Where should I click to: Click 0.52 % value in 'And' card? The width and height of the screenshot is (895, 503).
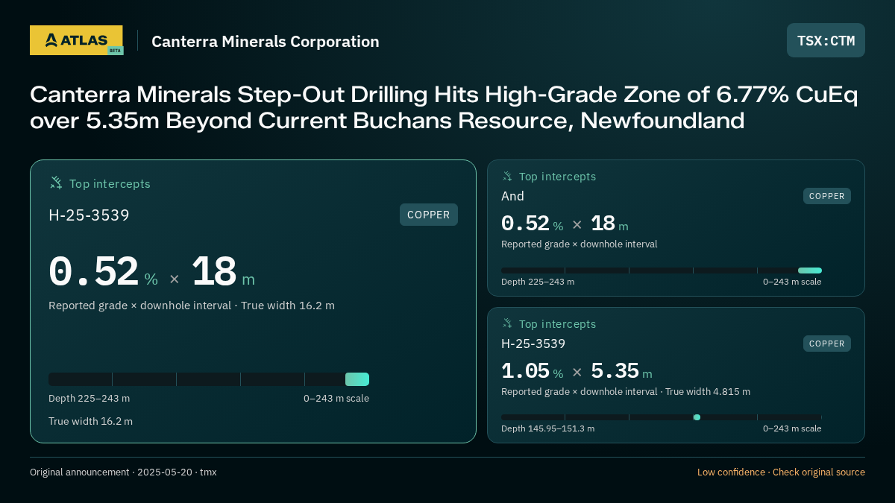coord(532,224)
